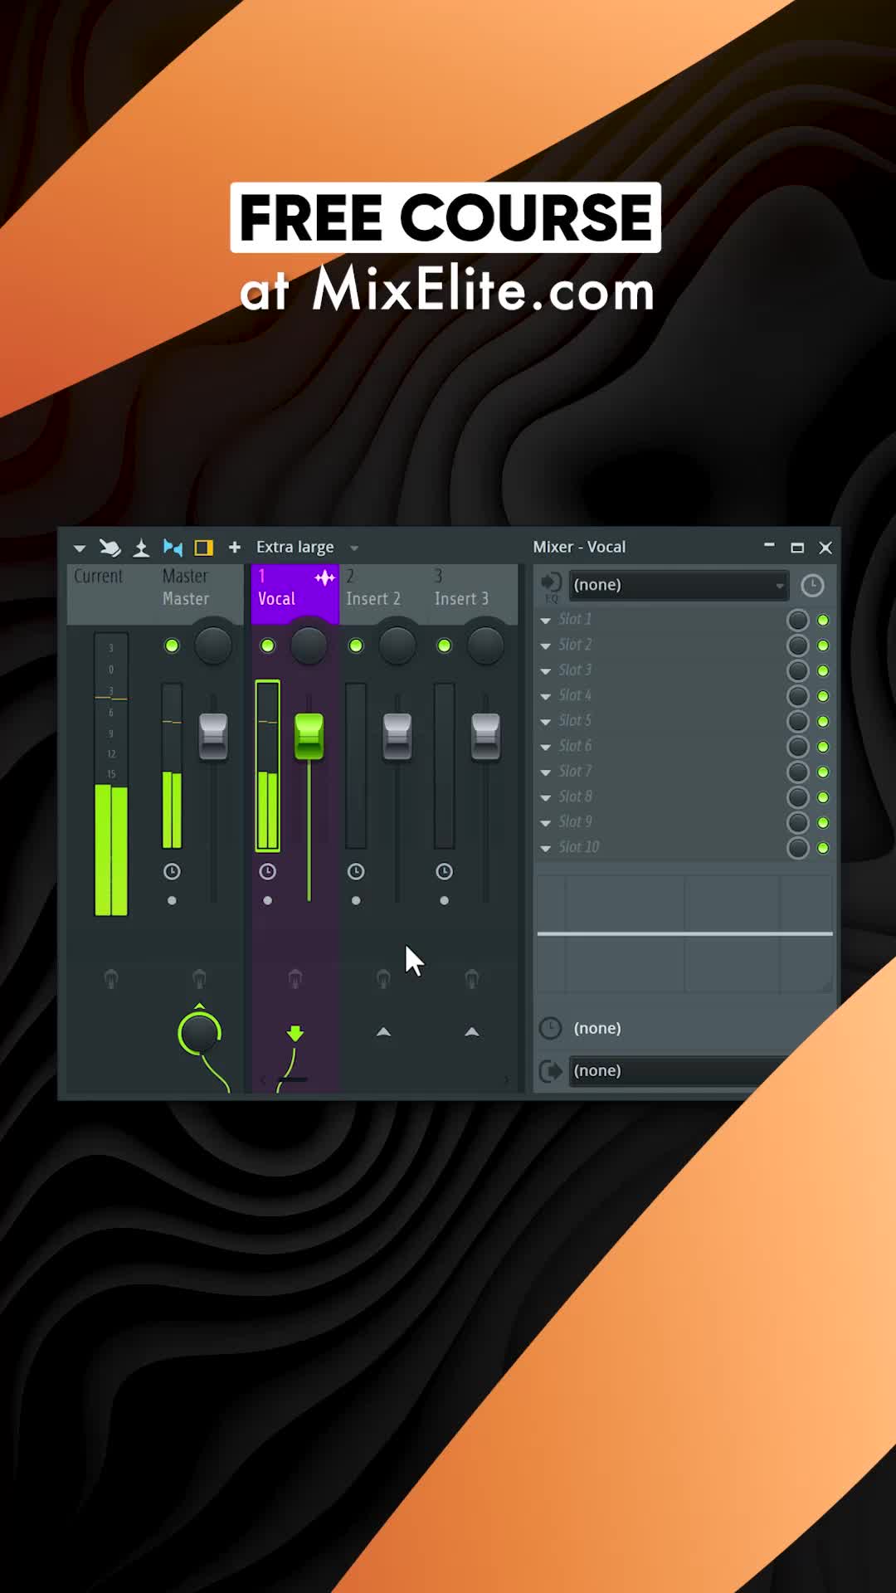Expand Slot 10 effect menu arrow
This screenshot has height=1593, width=896.
[546, 849]
